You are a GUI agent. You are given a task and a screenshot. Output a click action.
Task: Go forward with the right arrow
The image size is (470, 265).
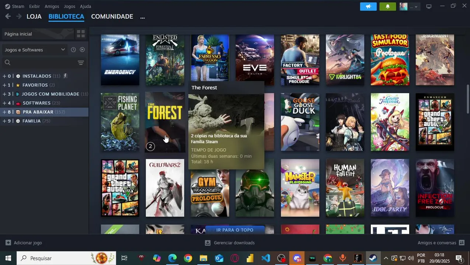(18, 17)
